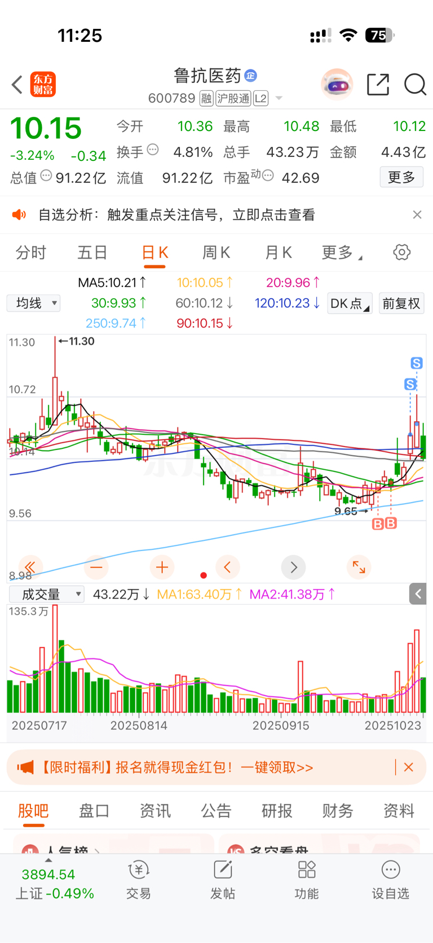This screenshot has width=433, height=943.
Task: Open 功能 functions button
Action: [x=307, y=880]
